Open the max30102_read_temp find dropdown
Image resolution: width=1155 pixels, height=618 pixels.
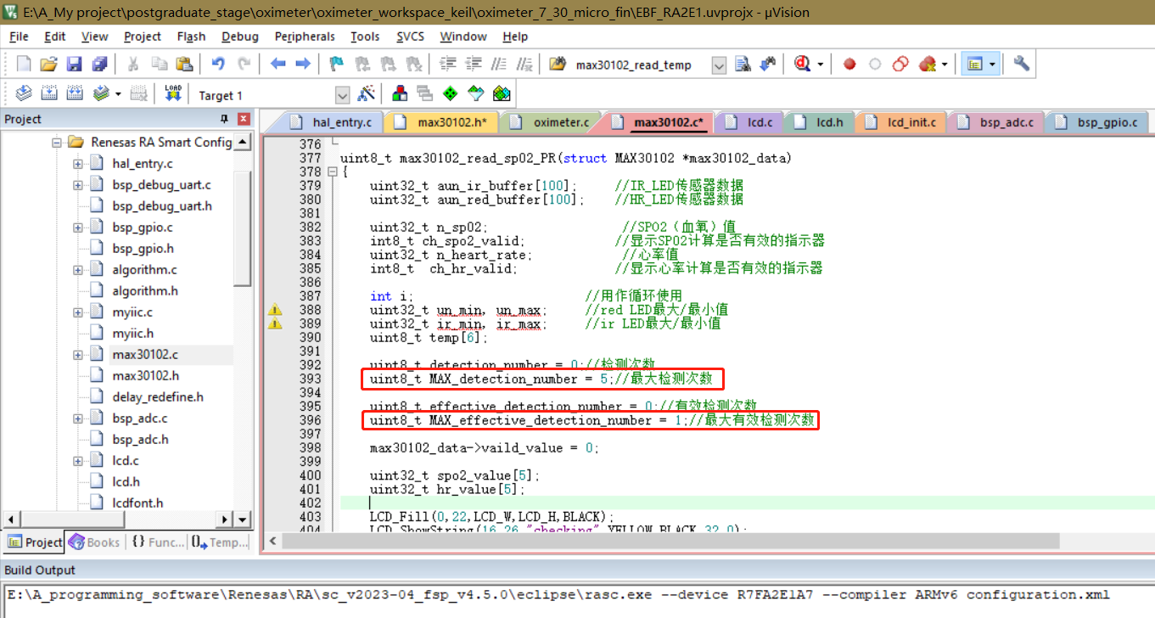(719, 65)
